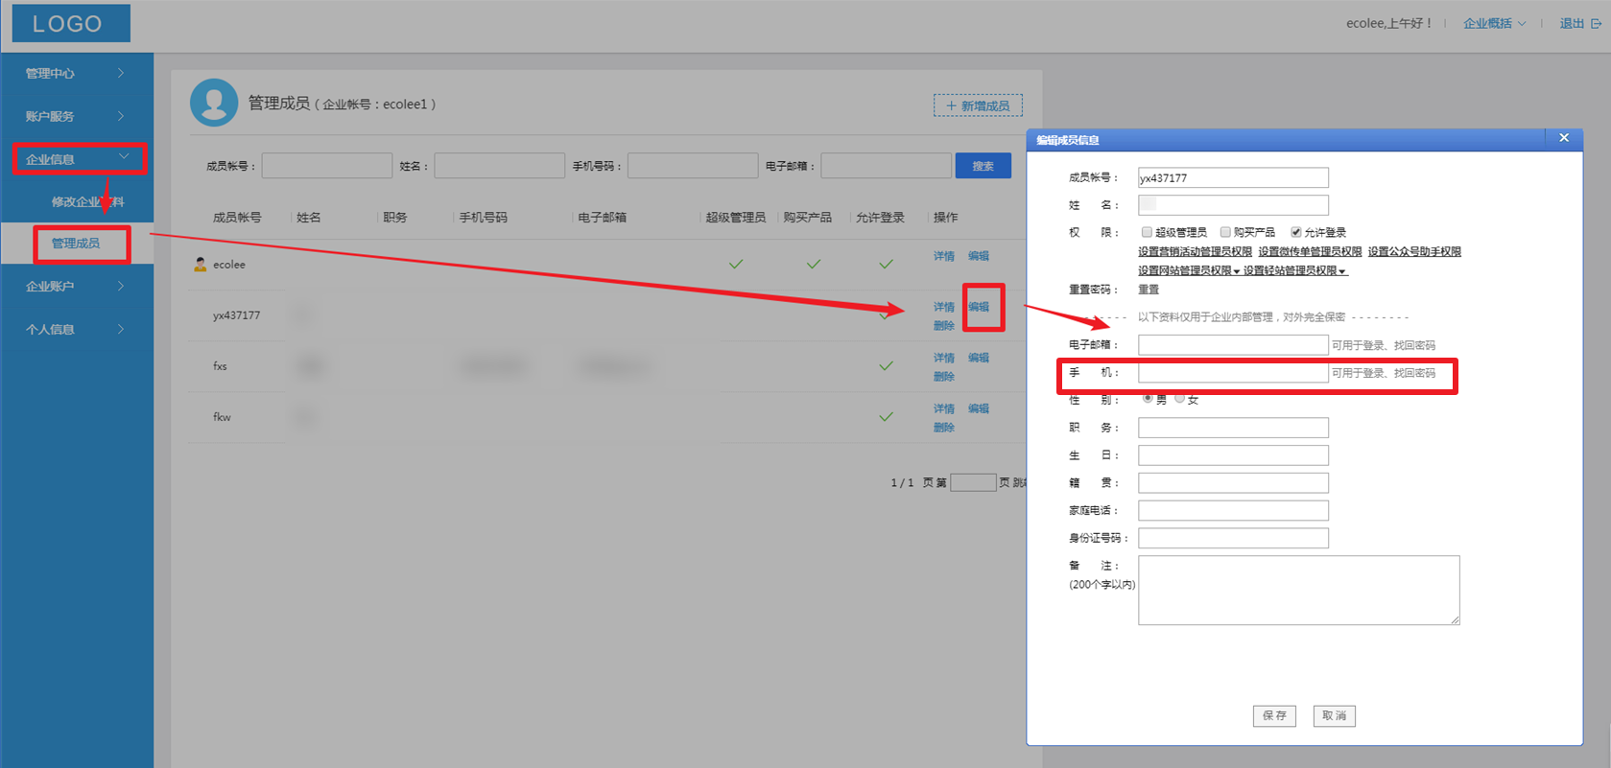Screen dimensions: 1611x768
Task: Select the 女 gender radio button
Action: [1180, 399]
